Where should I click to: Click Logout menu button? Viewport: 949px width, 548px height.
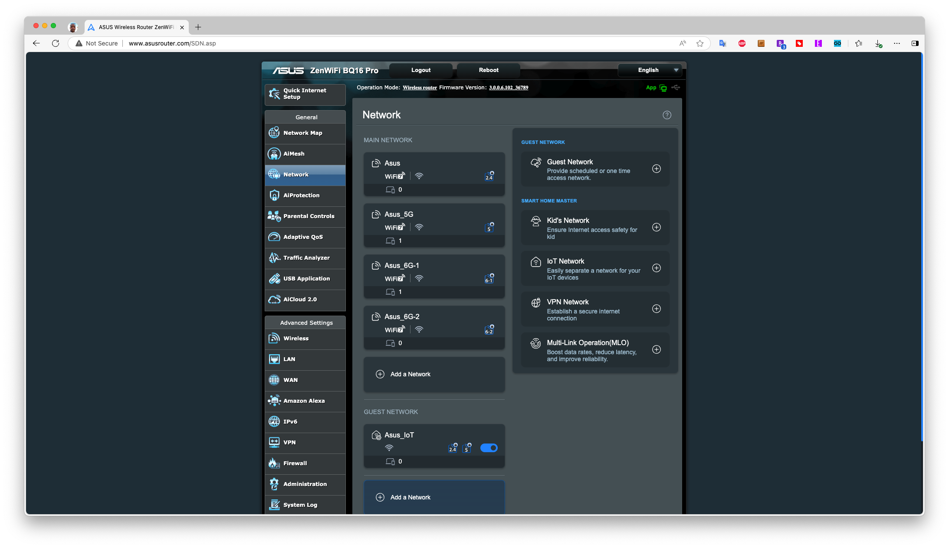(x=420, y=70)
